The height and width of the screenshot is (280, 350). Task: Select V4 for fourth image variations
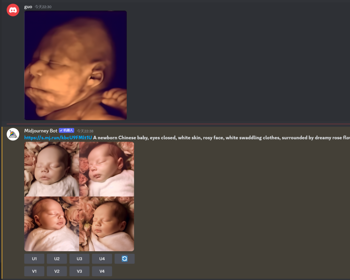click(102, 271)
